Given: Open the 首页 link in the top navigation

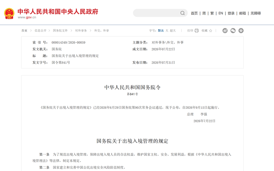Looking at the screenshot, I should pos(194,13).
